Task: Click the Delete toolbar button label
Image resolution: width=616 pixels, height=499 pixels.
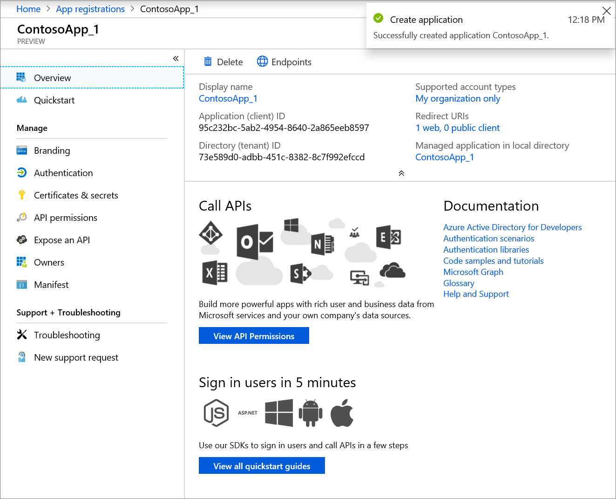Action: [230, 62]
